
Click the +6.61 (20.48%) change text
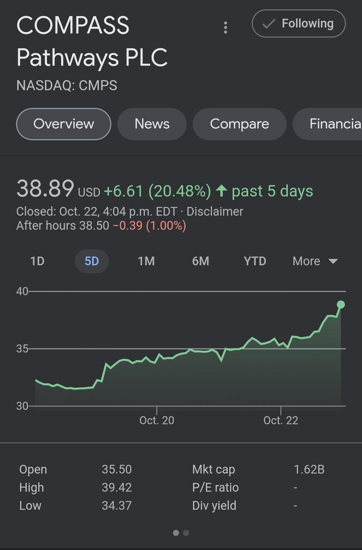[157, 191]
